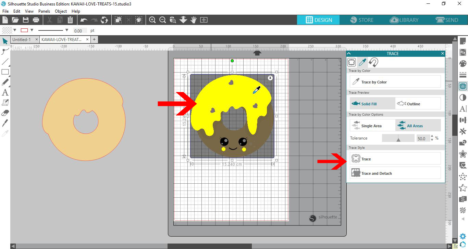
Task: Save the document with the floppy disk icon
Action: (26, 20)
